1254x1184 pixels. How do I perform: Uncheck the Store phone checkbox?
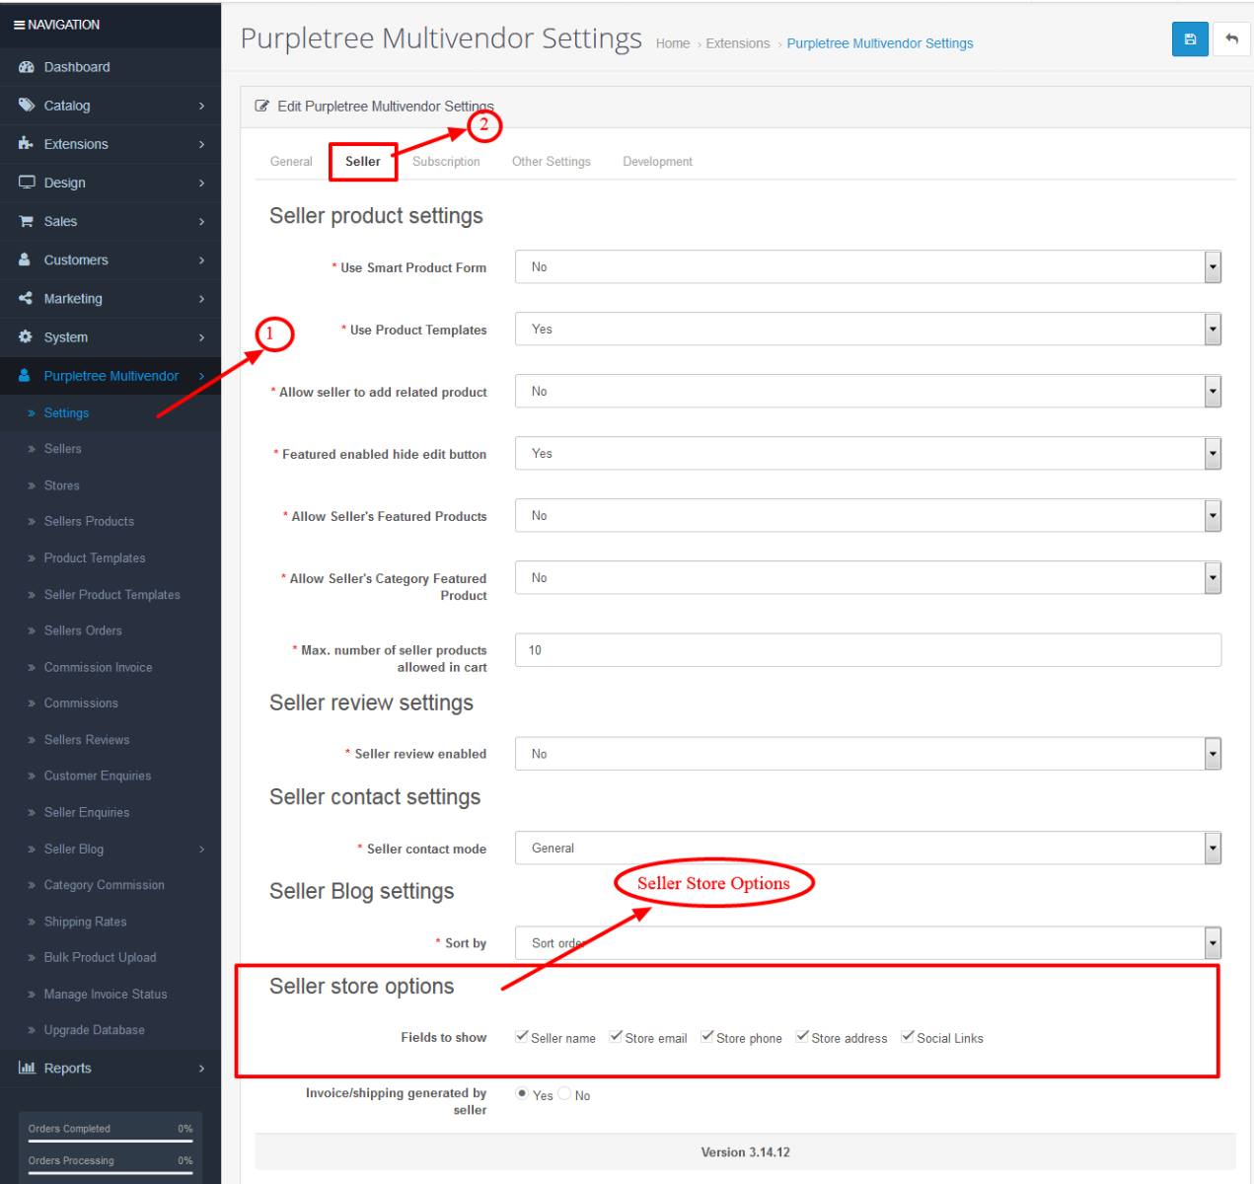coord(707,1036)
